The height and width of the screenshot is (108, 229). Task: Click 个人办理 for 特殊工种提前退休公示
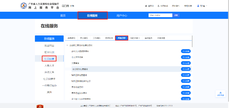[186, 81]
